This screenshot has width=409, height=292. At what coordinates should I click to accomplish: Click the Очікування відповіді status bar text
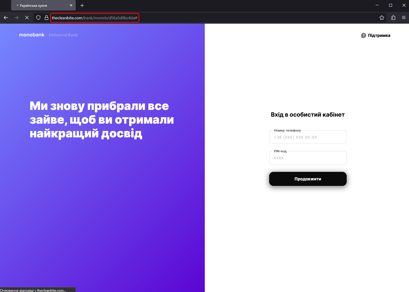coord(33,290)
